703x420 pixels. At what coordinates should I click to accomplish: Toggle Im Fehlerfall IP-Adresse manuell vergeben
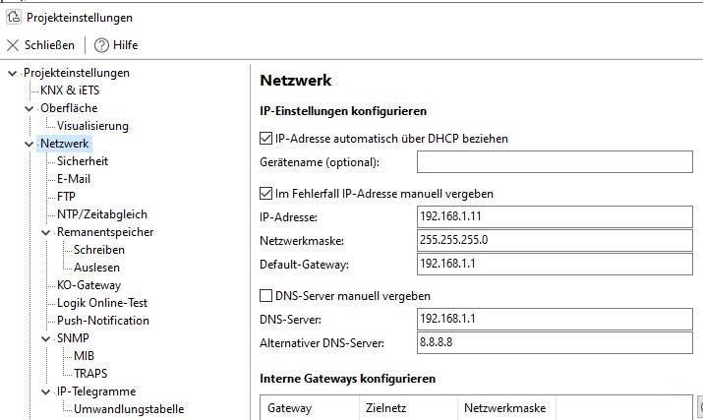click(x=265, y=193)
